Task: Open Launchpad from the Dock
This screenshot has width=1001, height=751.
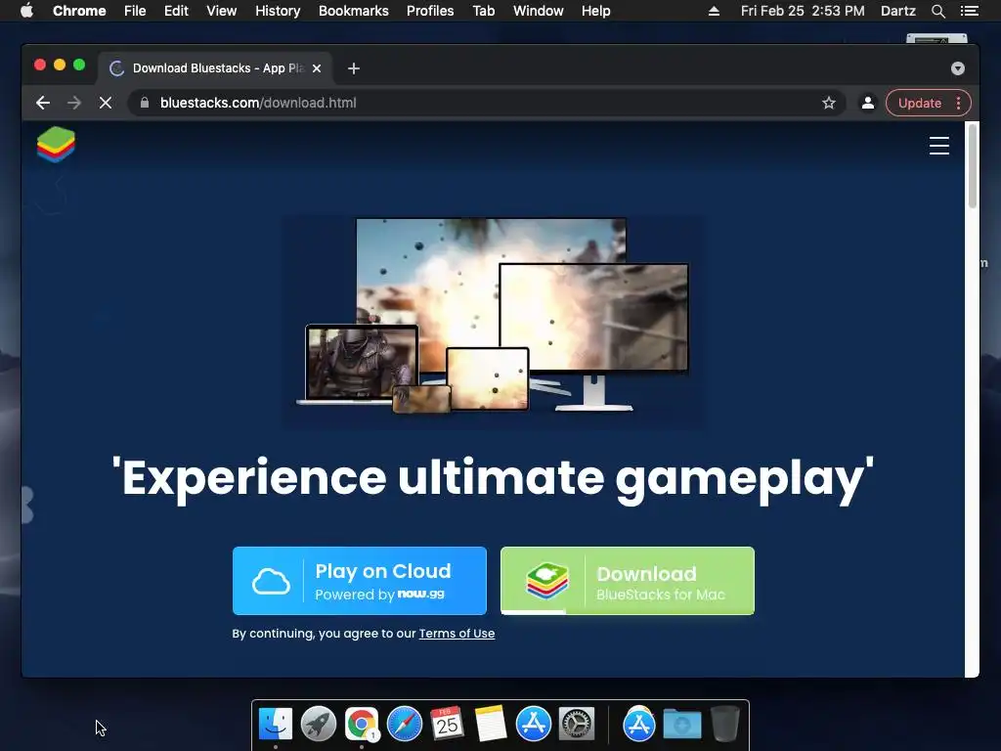Action: click(318, 725)
